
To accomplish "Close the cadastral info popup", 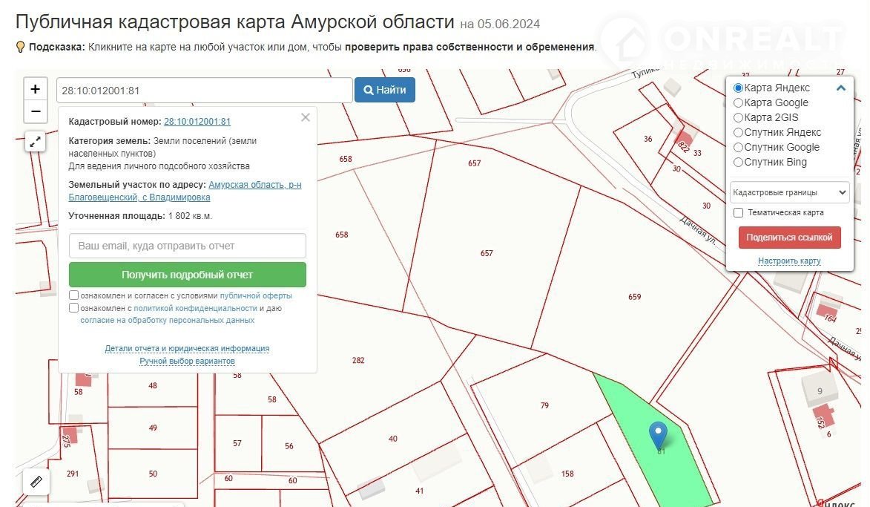I will point(306,117).
